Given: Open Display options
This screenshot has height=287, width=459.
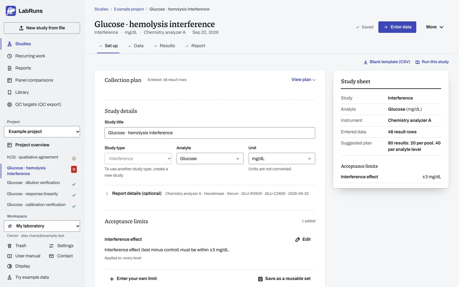Looking at the screenshot, I should coord(19,266).
